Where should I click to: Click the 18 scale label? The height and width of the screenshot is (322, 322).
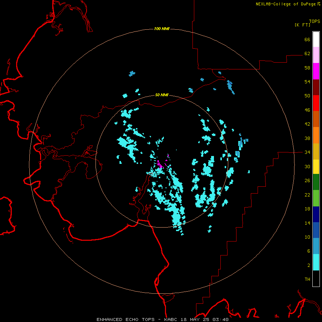tap(307, 209)
